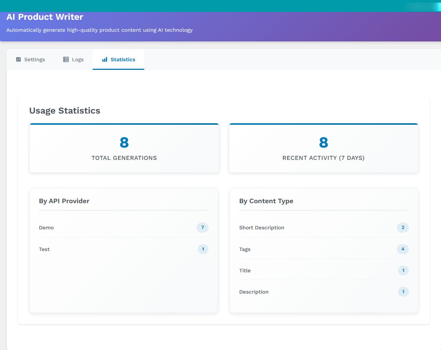Click the Logs tab list icon

click(66, 59)
